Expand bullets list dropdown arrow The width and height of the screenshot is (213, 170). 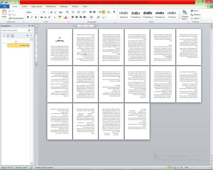click(75, 12)
